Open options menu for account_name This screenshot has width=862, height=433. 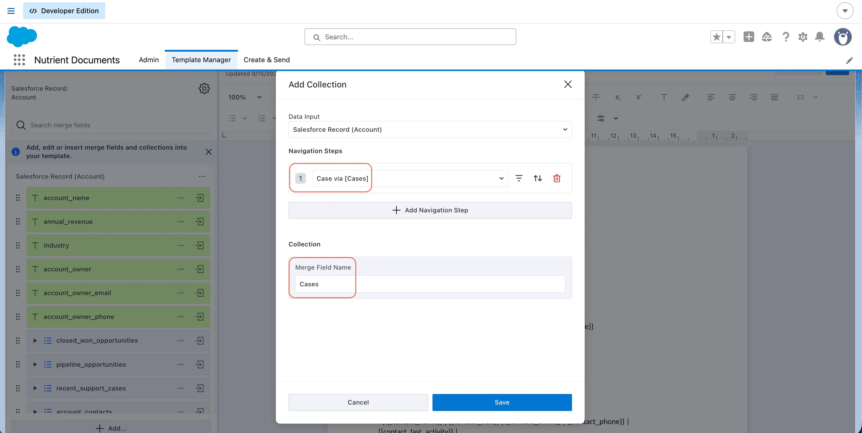click(x=180, y=198)
